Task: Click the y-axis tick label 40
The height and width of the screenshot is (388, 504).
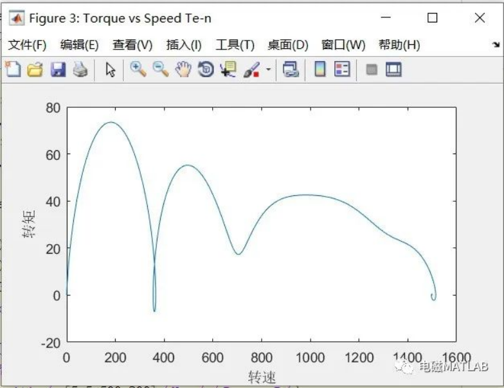Action: 53,202
